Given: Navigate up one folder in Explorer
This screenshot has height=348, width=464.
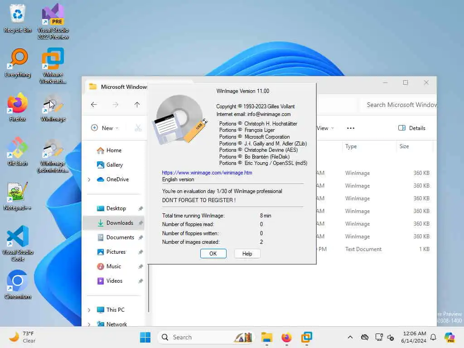Looking at the screenshot, I should [x=137, y=105].
